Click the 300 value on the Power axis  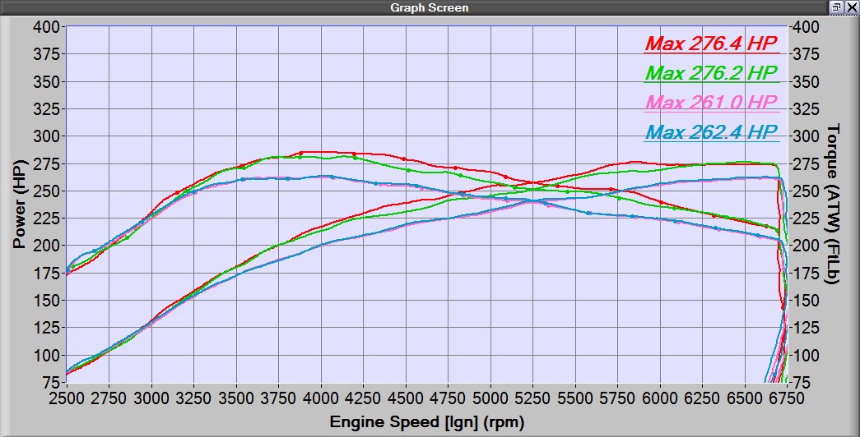tap(46, 136)
